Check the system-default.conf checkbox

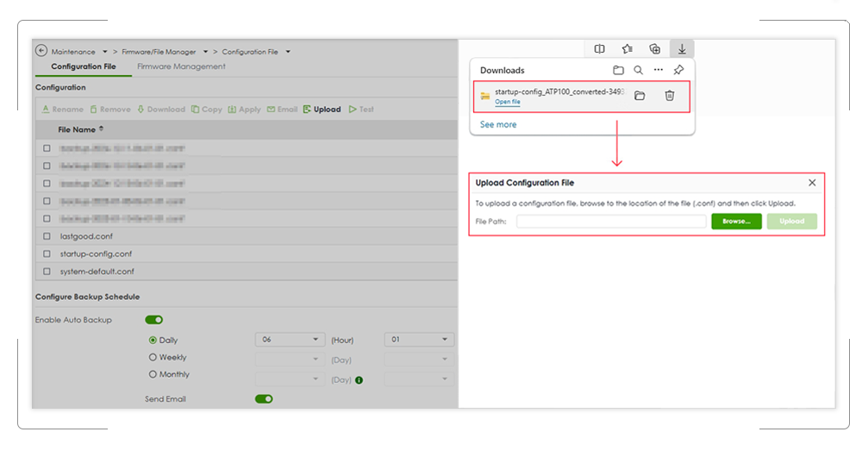point(47,271)
